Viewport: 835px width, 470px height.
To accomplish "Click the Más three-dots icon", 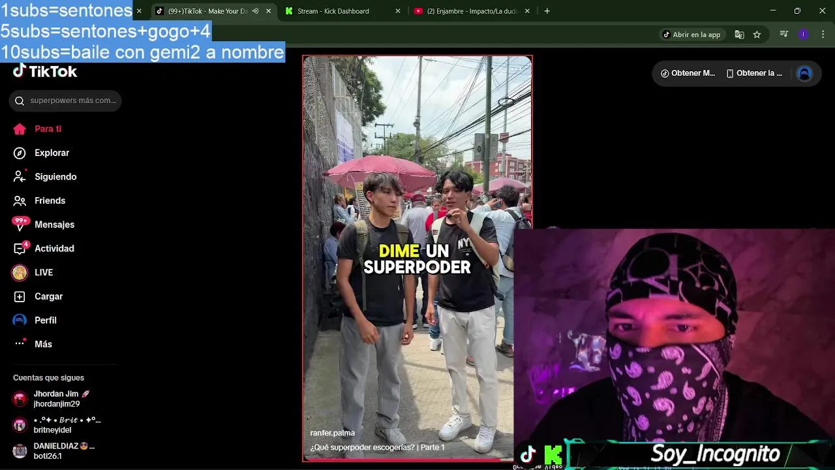I will [20, 344].
